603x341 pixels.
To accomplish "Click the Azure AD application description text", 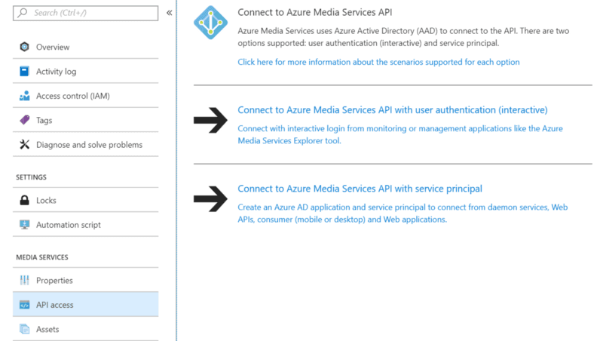I will point(403,214).
